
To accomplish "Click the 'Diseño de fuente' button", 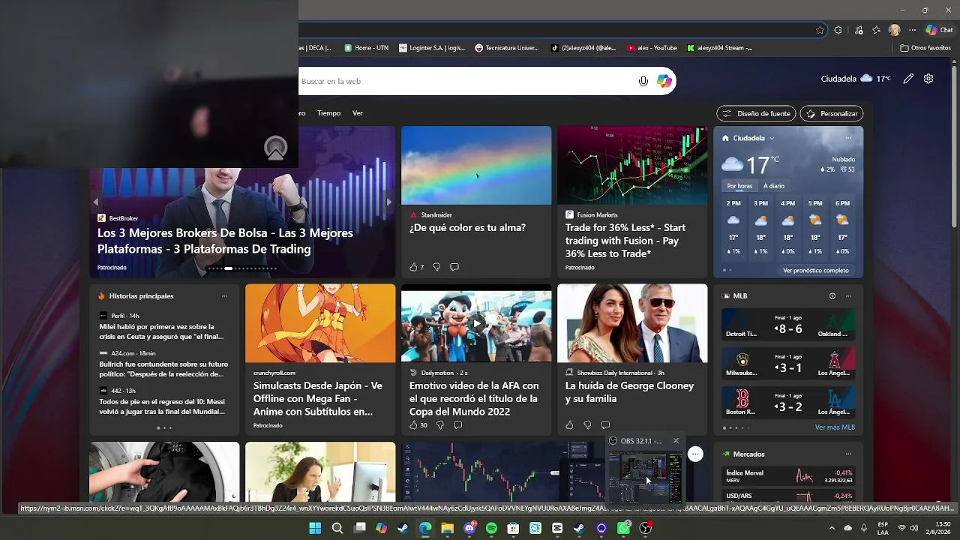I will 756,114.
